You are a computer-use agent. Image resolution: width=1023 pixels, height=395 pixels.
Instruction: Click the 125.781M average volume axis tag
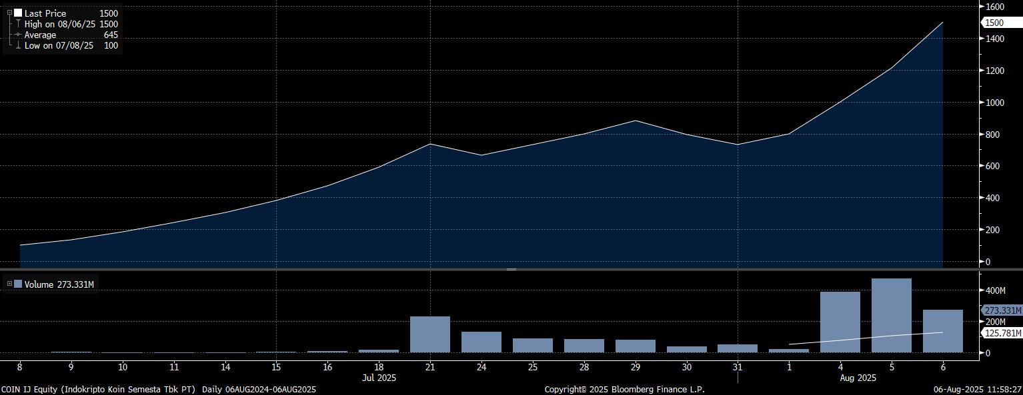coord(1002,332)
